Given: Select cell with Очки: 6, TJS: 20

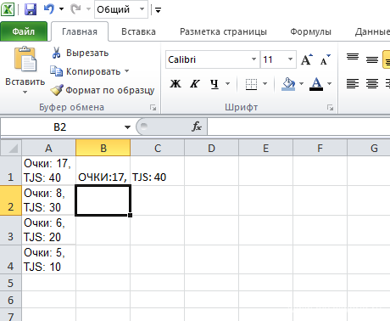Looking at the screenshot, I should [48, 230].
